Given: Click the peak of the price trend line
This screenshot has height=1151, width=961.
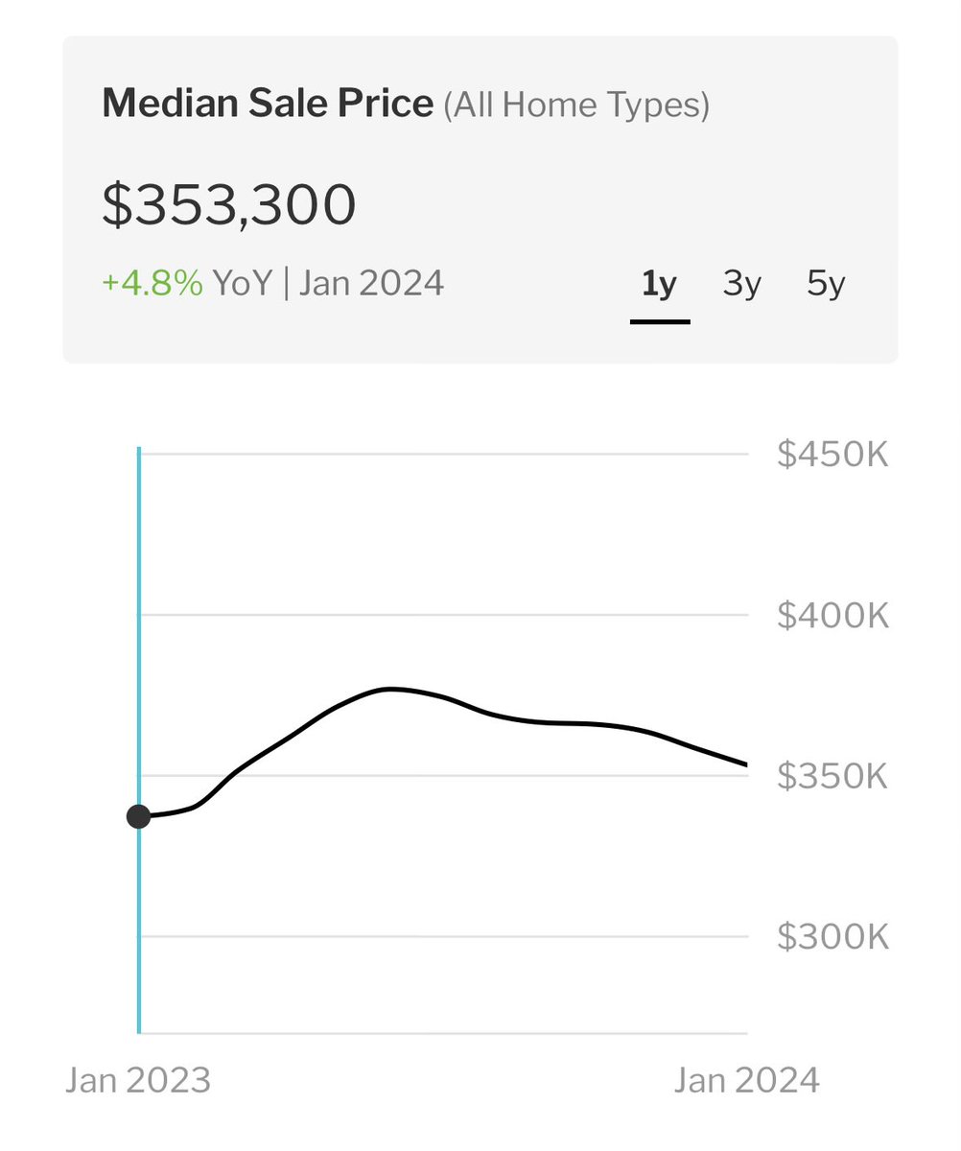Looking at the screenshot, I should [389, 689].
